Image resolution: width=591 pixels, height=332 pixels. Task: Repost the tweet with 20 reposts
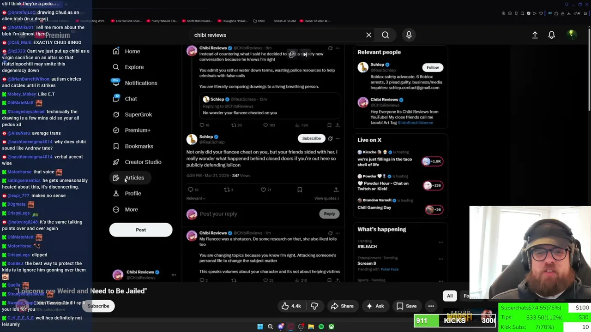click(236, 125)
